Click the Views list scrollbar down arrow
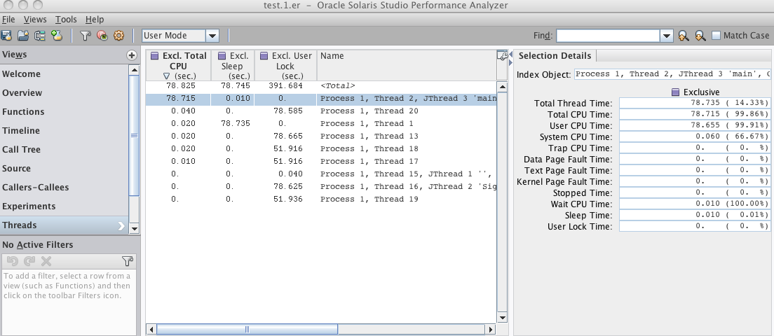The width and height of the screenshot is (774, 336). tap(134, 228)
